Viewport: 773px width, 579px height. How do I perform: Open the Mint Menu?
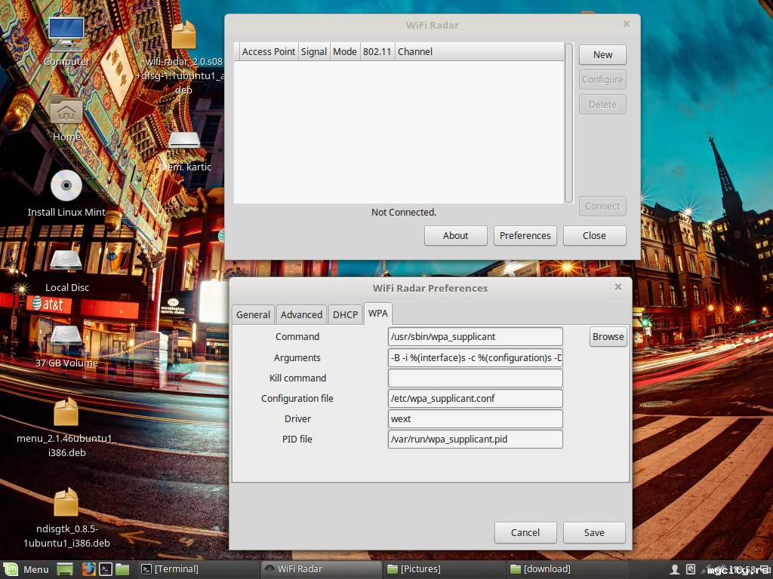point(26,569)
